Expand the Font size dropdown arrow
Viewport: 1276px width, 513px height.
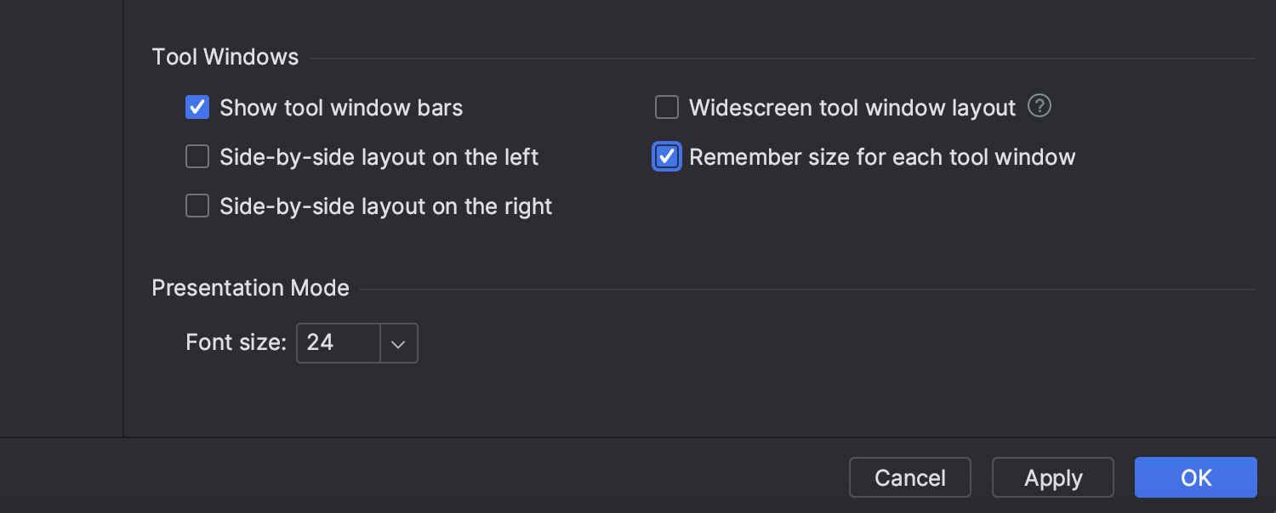[398, 343]
